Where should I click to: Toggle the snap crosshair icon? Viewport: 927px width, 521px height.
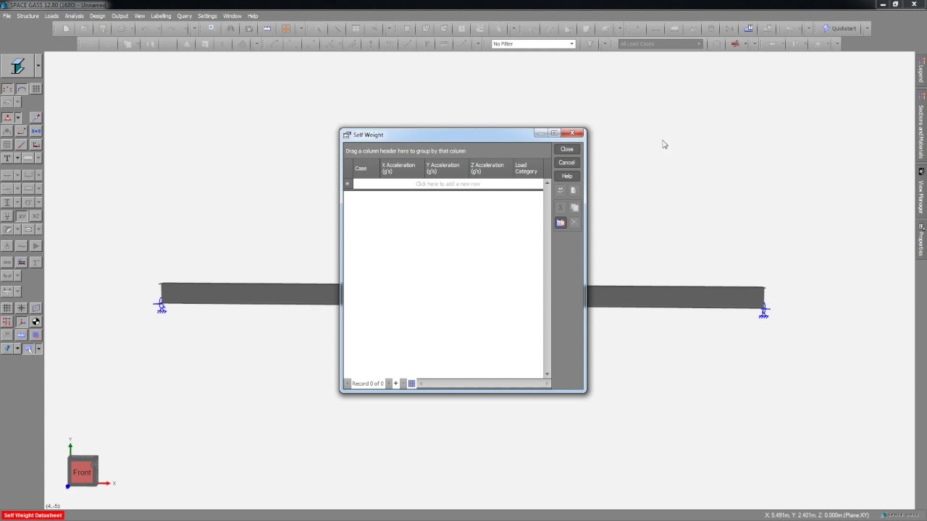pos(22,308)
